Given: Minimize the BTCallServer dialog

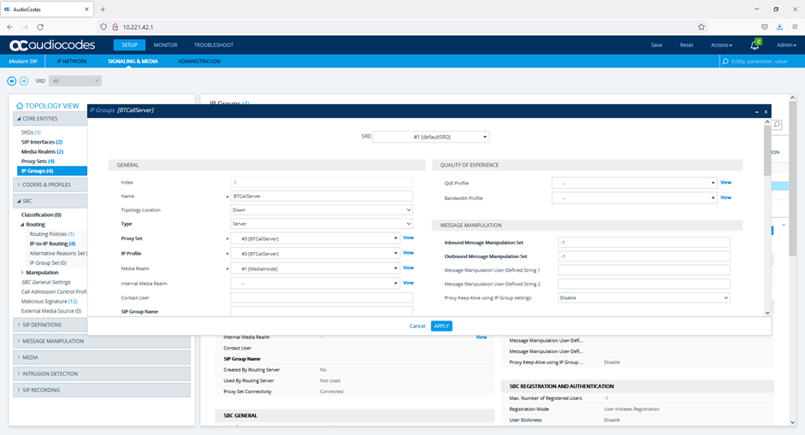Looking at the screenshot, I should point(757,111).
